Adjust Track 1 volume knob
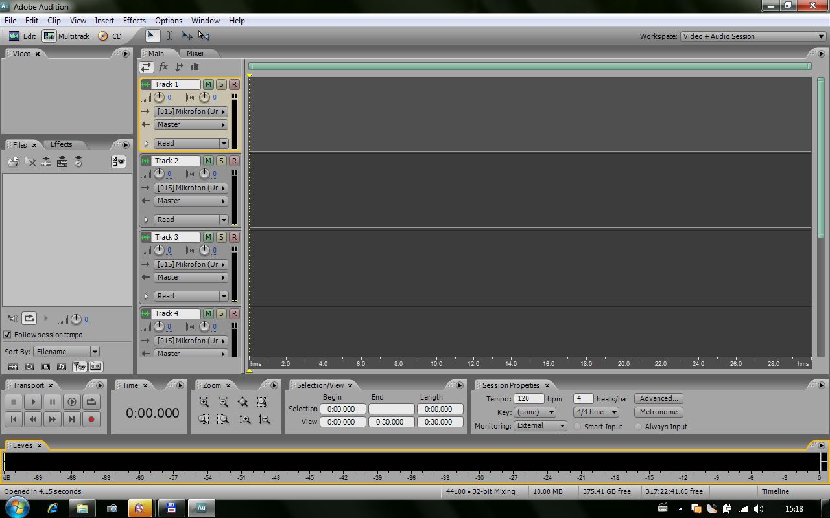830x518 pixels. [x=159, y=98]
